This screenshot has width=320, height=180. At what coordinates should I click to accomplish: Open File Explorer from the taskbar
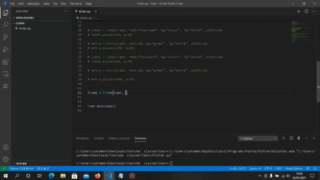pos(63,175)
